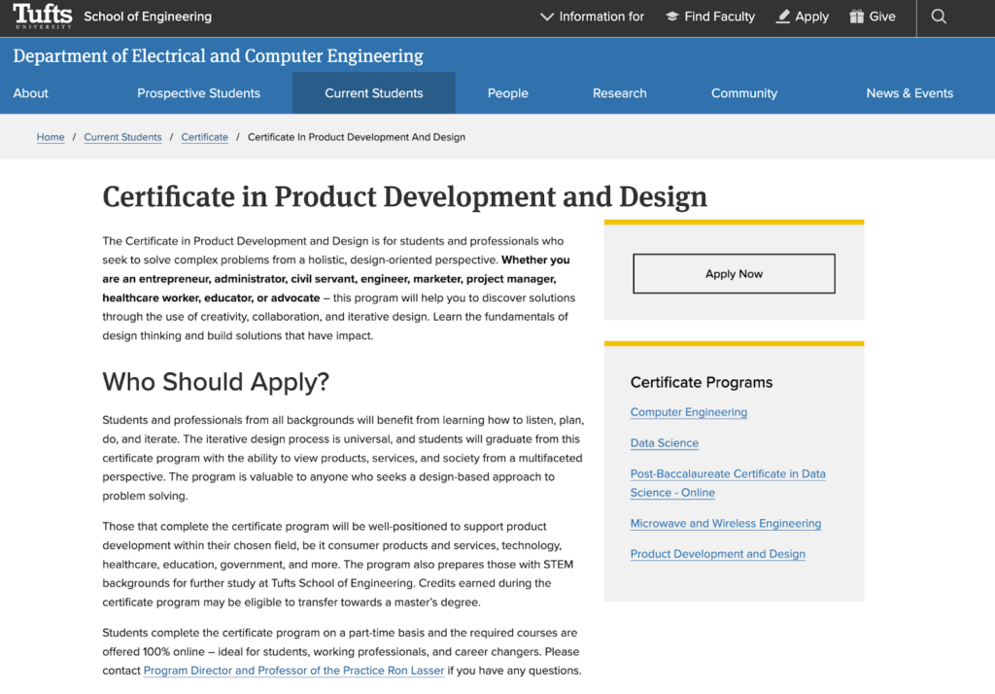Click the Tufts University logo
The height and width of the screenshot is (694, 995).
point(43,17)
